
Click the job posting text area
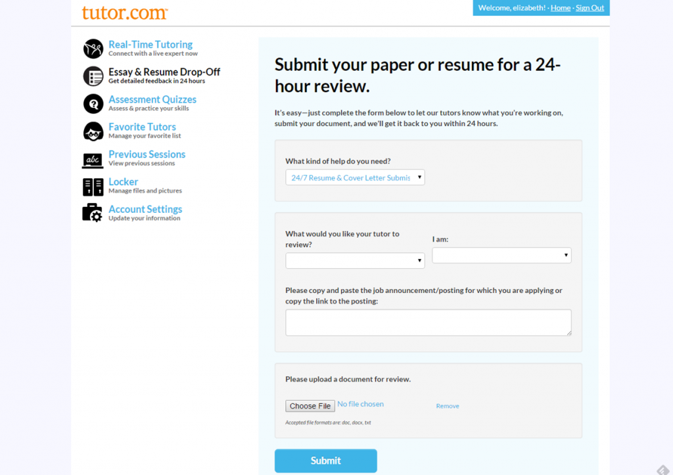(428, 323)
